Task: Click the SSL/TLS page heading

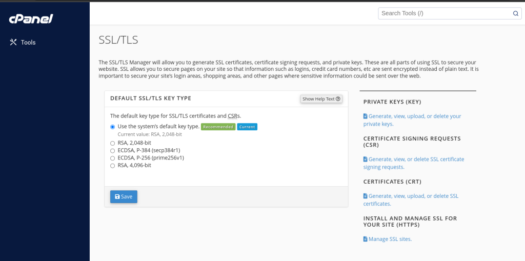Action: point(118,40)
